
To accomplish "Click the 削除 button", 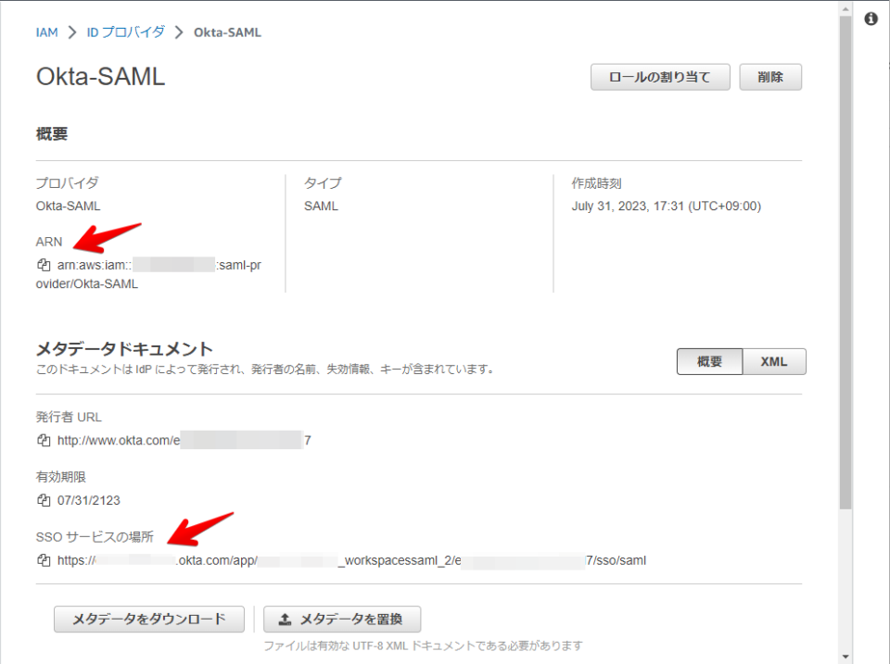I will [770, 77].
